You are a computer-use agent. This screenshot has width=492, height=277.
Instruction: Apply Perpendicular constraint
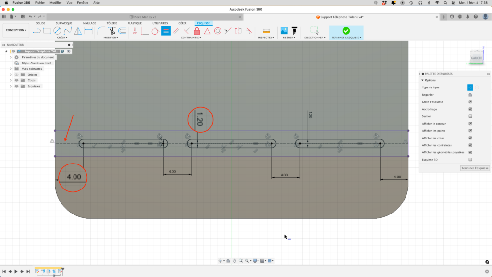click(x=186, y=31)
